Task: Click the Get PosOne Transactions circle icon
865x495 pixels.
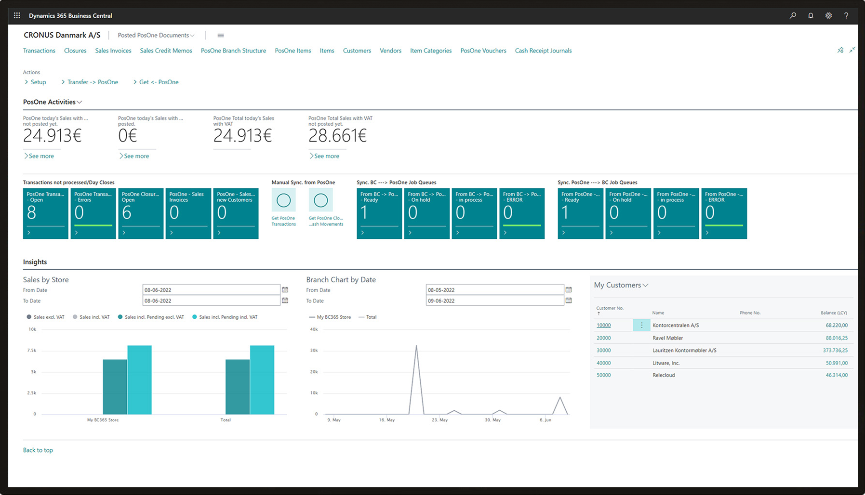Action: (x=284, y=200)
